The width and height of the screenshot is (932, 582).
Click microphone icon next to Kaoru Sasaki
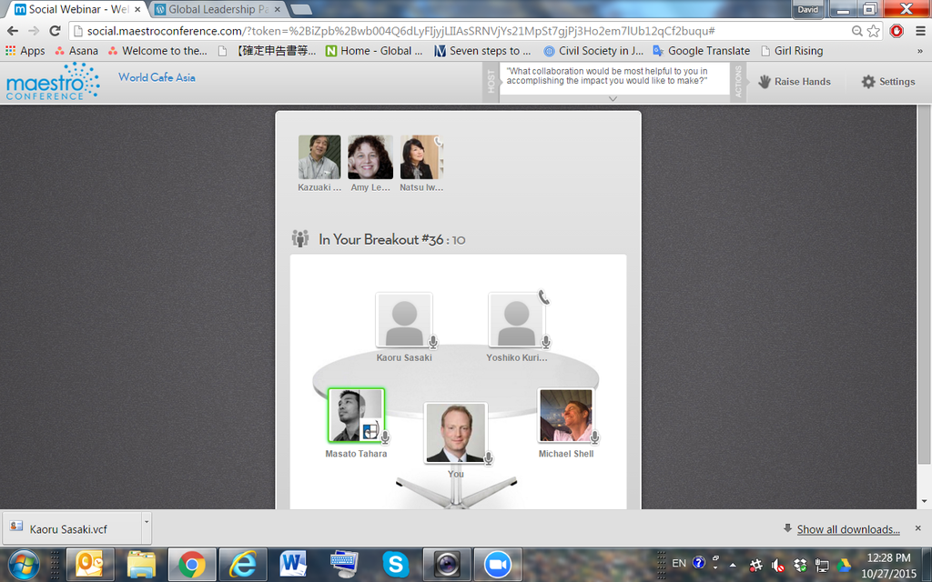[433, 342]
